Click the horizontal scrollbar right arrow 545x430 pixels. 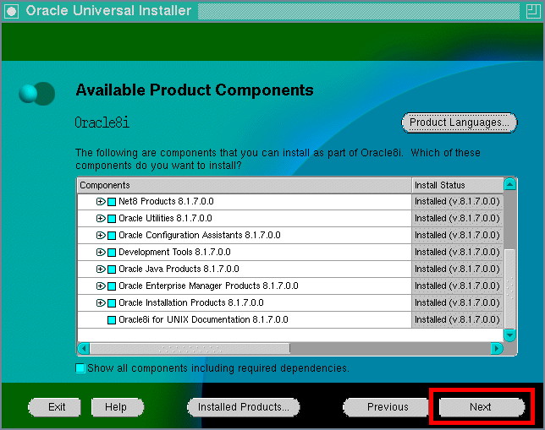497,348
